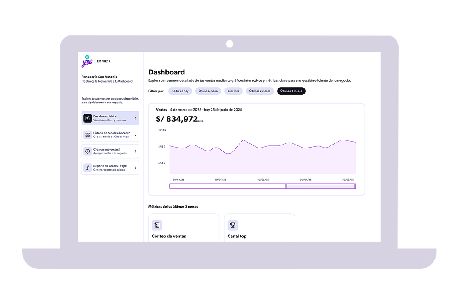Viewport: 459px width, 305px height.
Task: Click the Conteo de ventas receipt icon
Action: (x=157, y=225)
